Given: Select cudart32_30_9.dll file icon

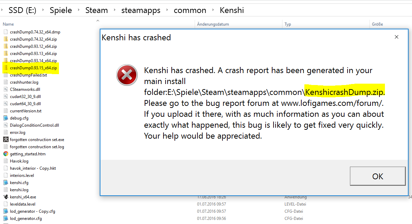Looking at the screenshot, I should 5,96.
